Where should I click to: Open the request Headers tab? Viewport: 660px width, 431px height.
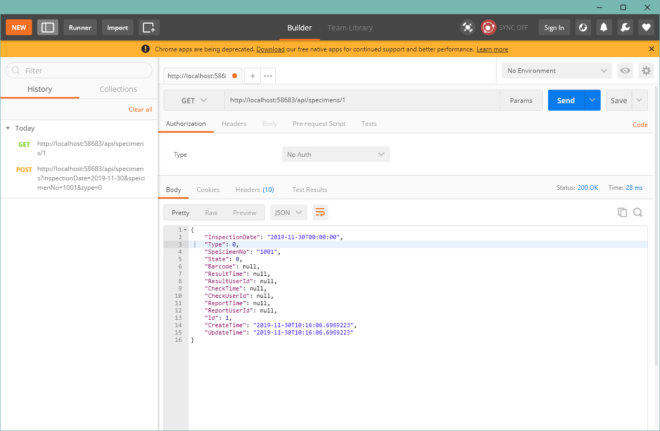[x=234, y=124]
